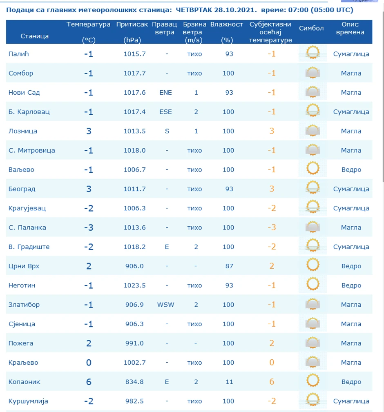Click the haze sun icon for Палић
This screenshot has height=412, width=384.
(x=313, y=53)
